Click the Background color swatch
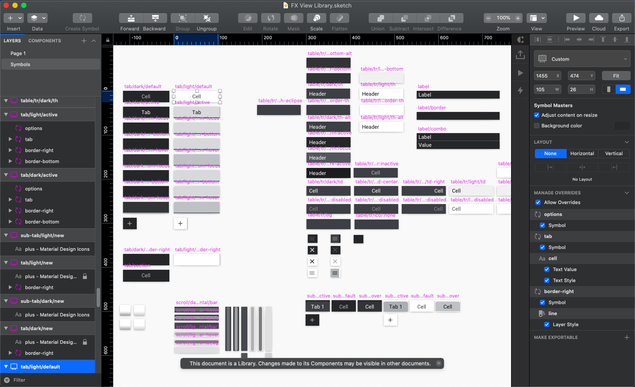 tap(622, 126)
